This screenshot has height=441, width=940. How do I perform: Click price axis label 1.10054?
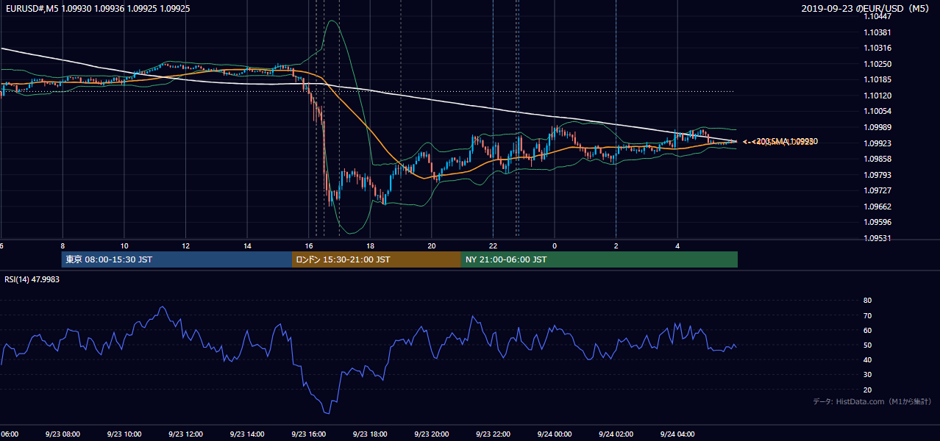(x=878, y=112)
